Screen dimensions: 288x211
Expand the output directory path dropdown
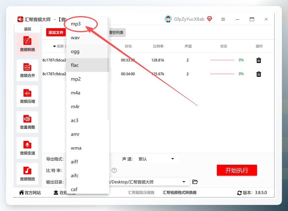pyautogui.click(x=184, y=182)
